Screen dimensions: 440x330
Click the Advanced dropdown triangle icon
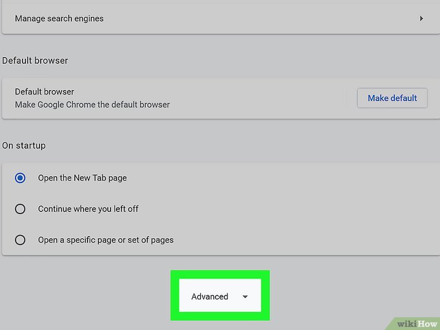click(245, 297)
